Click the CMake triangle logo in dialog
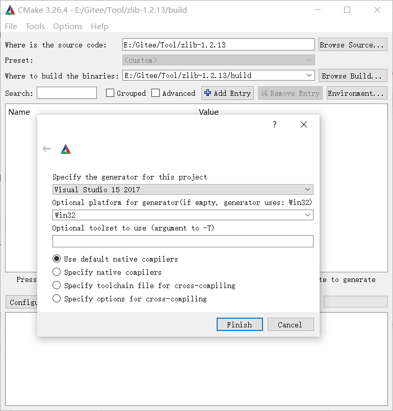The height and width of the screenshot is (411, 393). [x=66, y=149]
